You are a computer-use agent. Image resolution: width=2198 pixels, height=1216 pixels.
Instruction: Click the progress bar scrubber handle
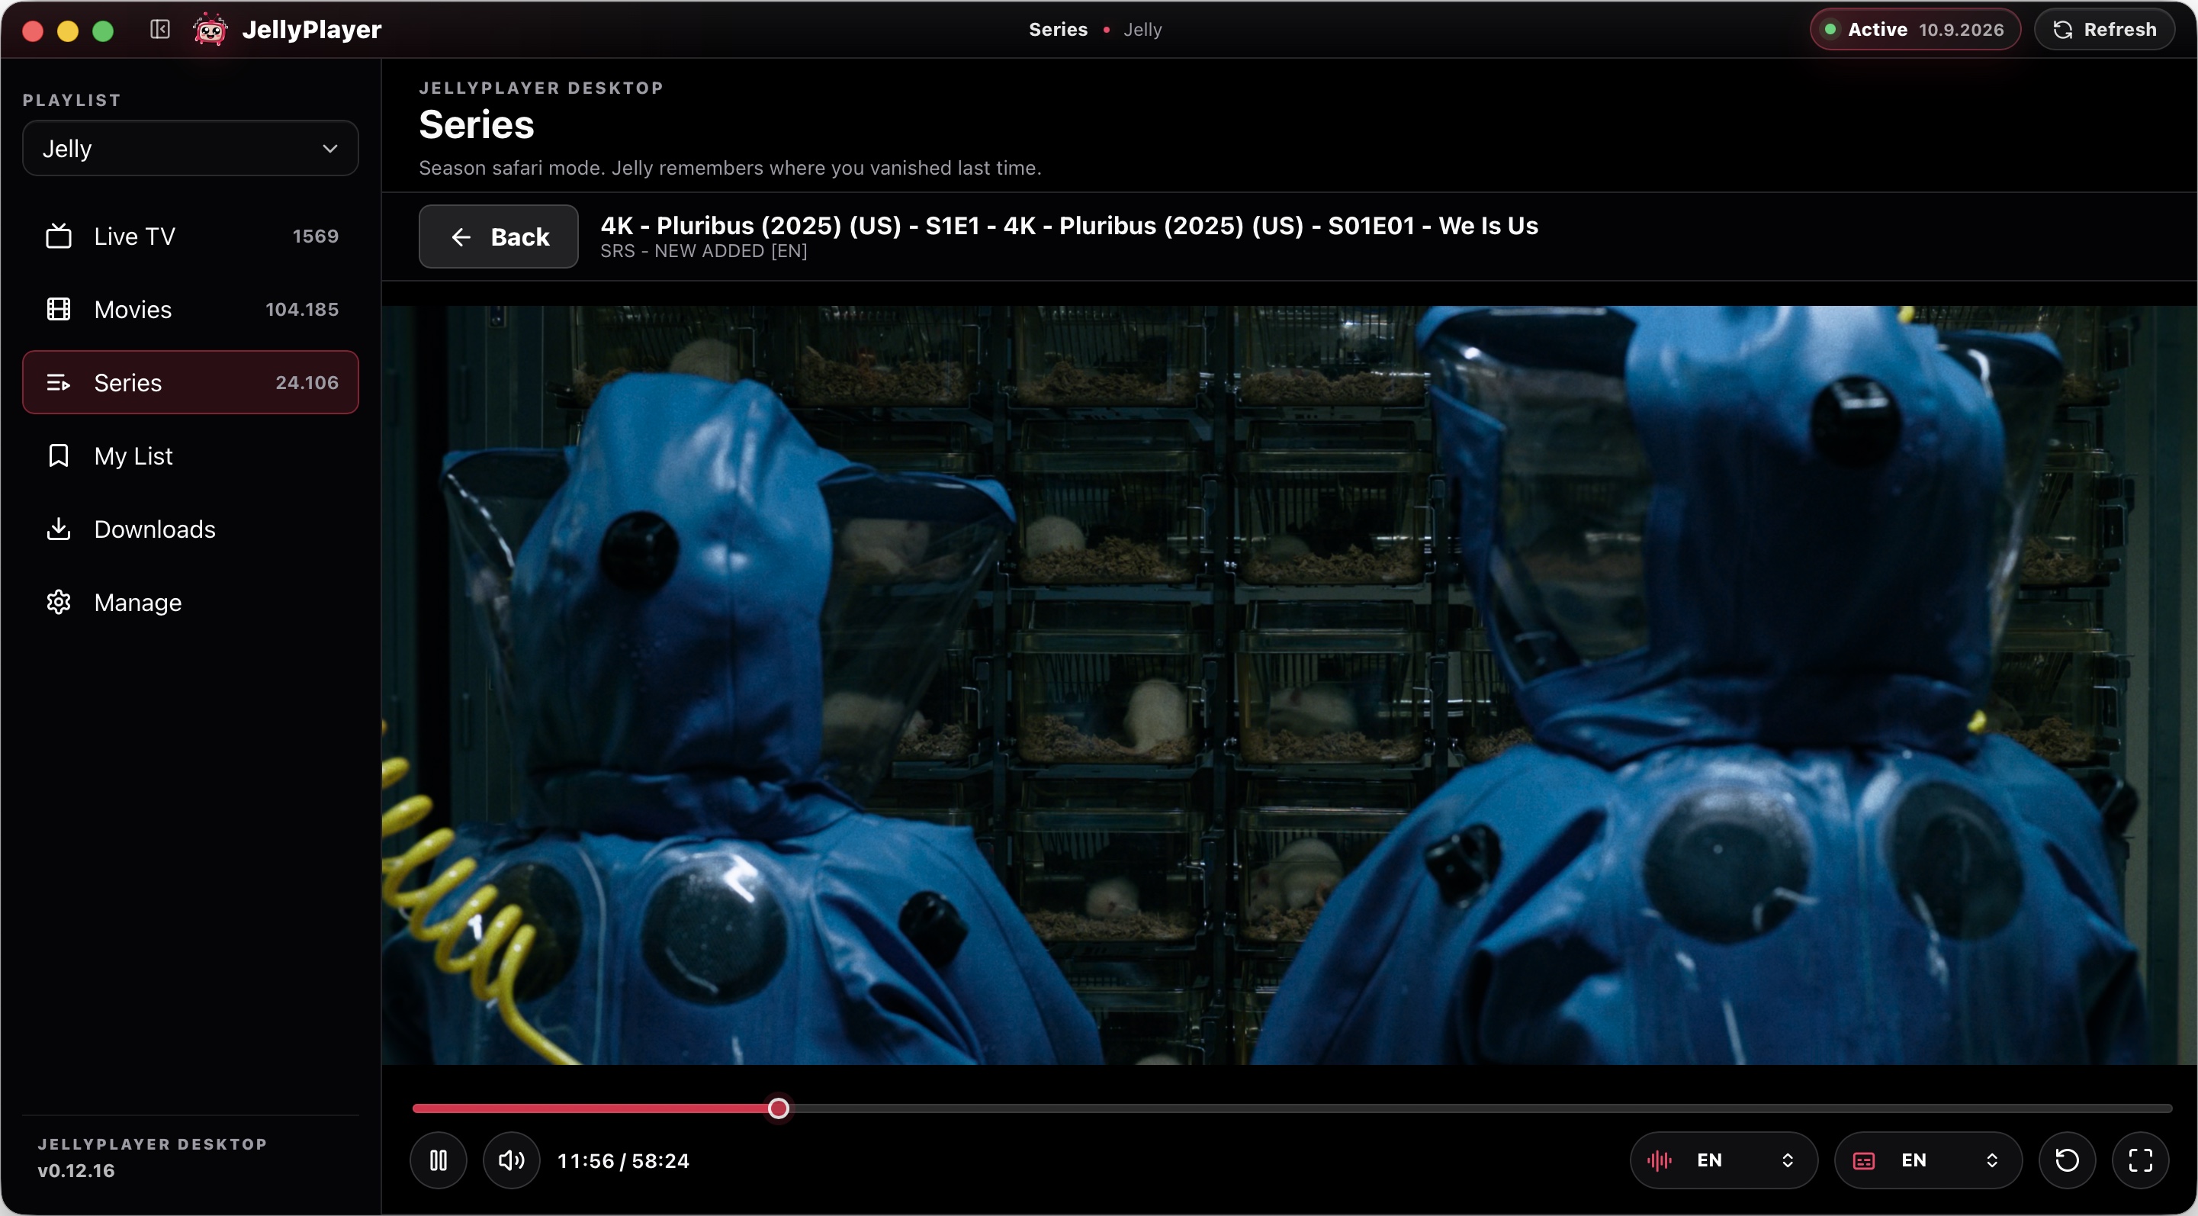point(778,1108)
